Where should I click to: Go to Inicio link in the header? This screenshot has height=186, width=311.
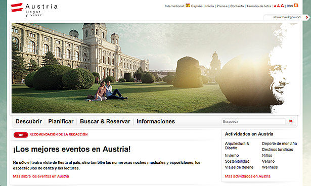click(209, 6)
